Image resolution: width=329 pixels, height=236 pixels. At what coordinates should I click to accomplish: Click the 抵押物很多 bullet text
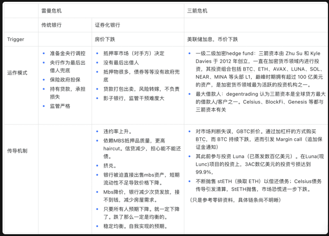pos(141,76)
